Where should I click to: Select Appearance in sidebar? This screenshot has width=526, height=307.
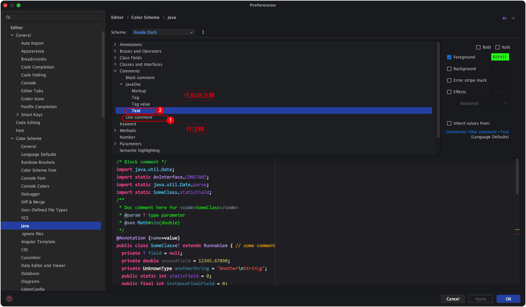pyautogui.click(x=32, y=51)
